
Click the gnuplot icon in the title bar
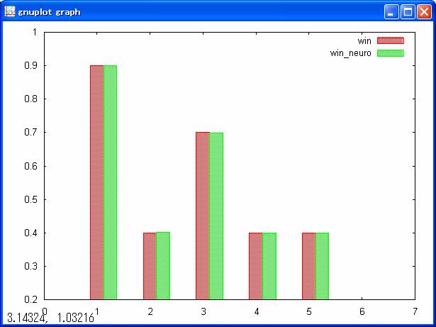tap(10, 11)
